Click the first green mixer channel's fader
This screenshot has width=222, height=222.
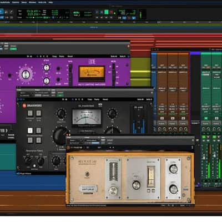click(x=204, y=157)
